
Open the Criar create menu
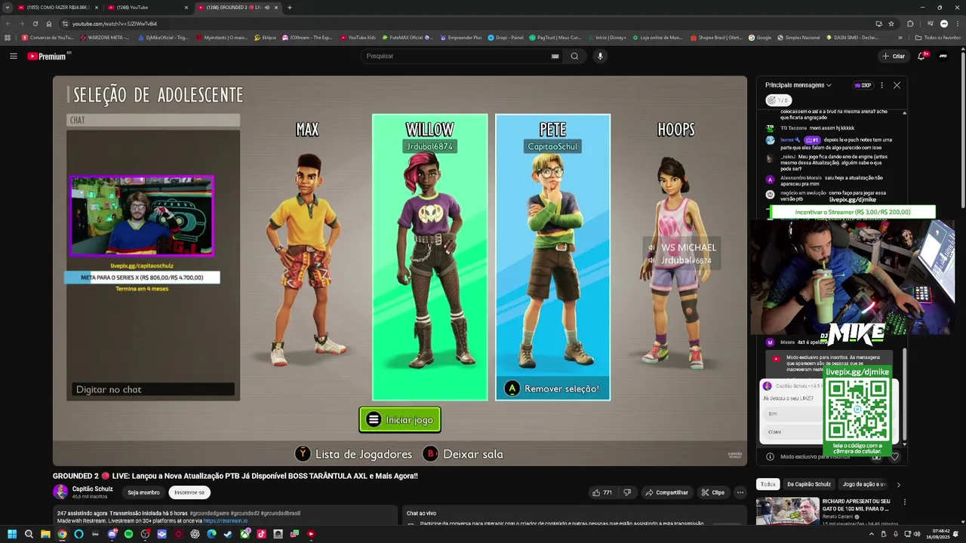click(894, 56)
